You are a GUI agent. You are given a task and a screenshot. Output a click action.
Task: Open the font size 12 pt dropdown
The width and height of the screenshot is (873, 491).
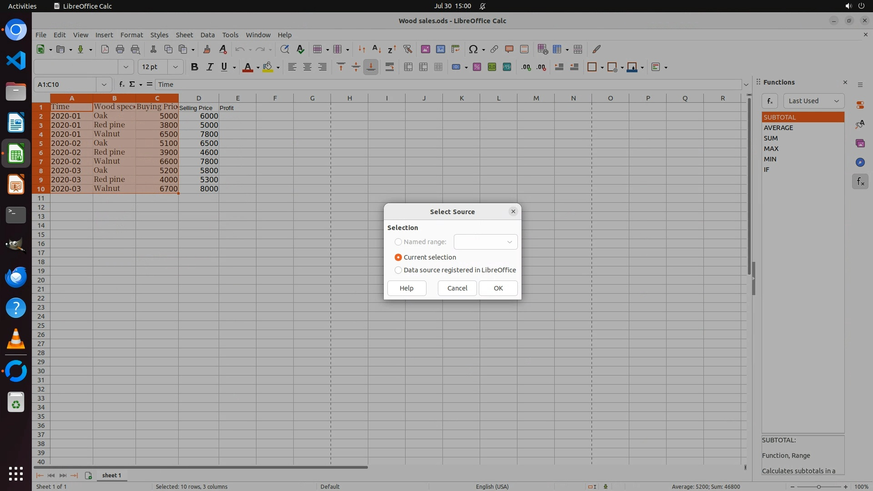(x=175, y=67)
